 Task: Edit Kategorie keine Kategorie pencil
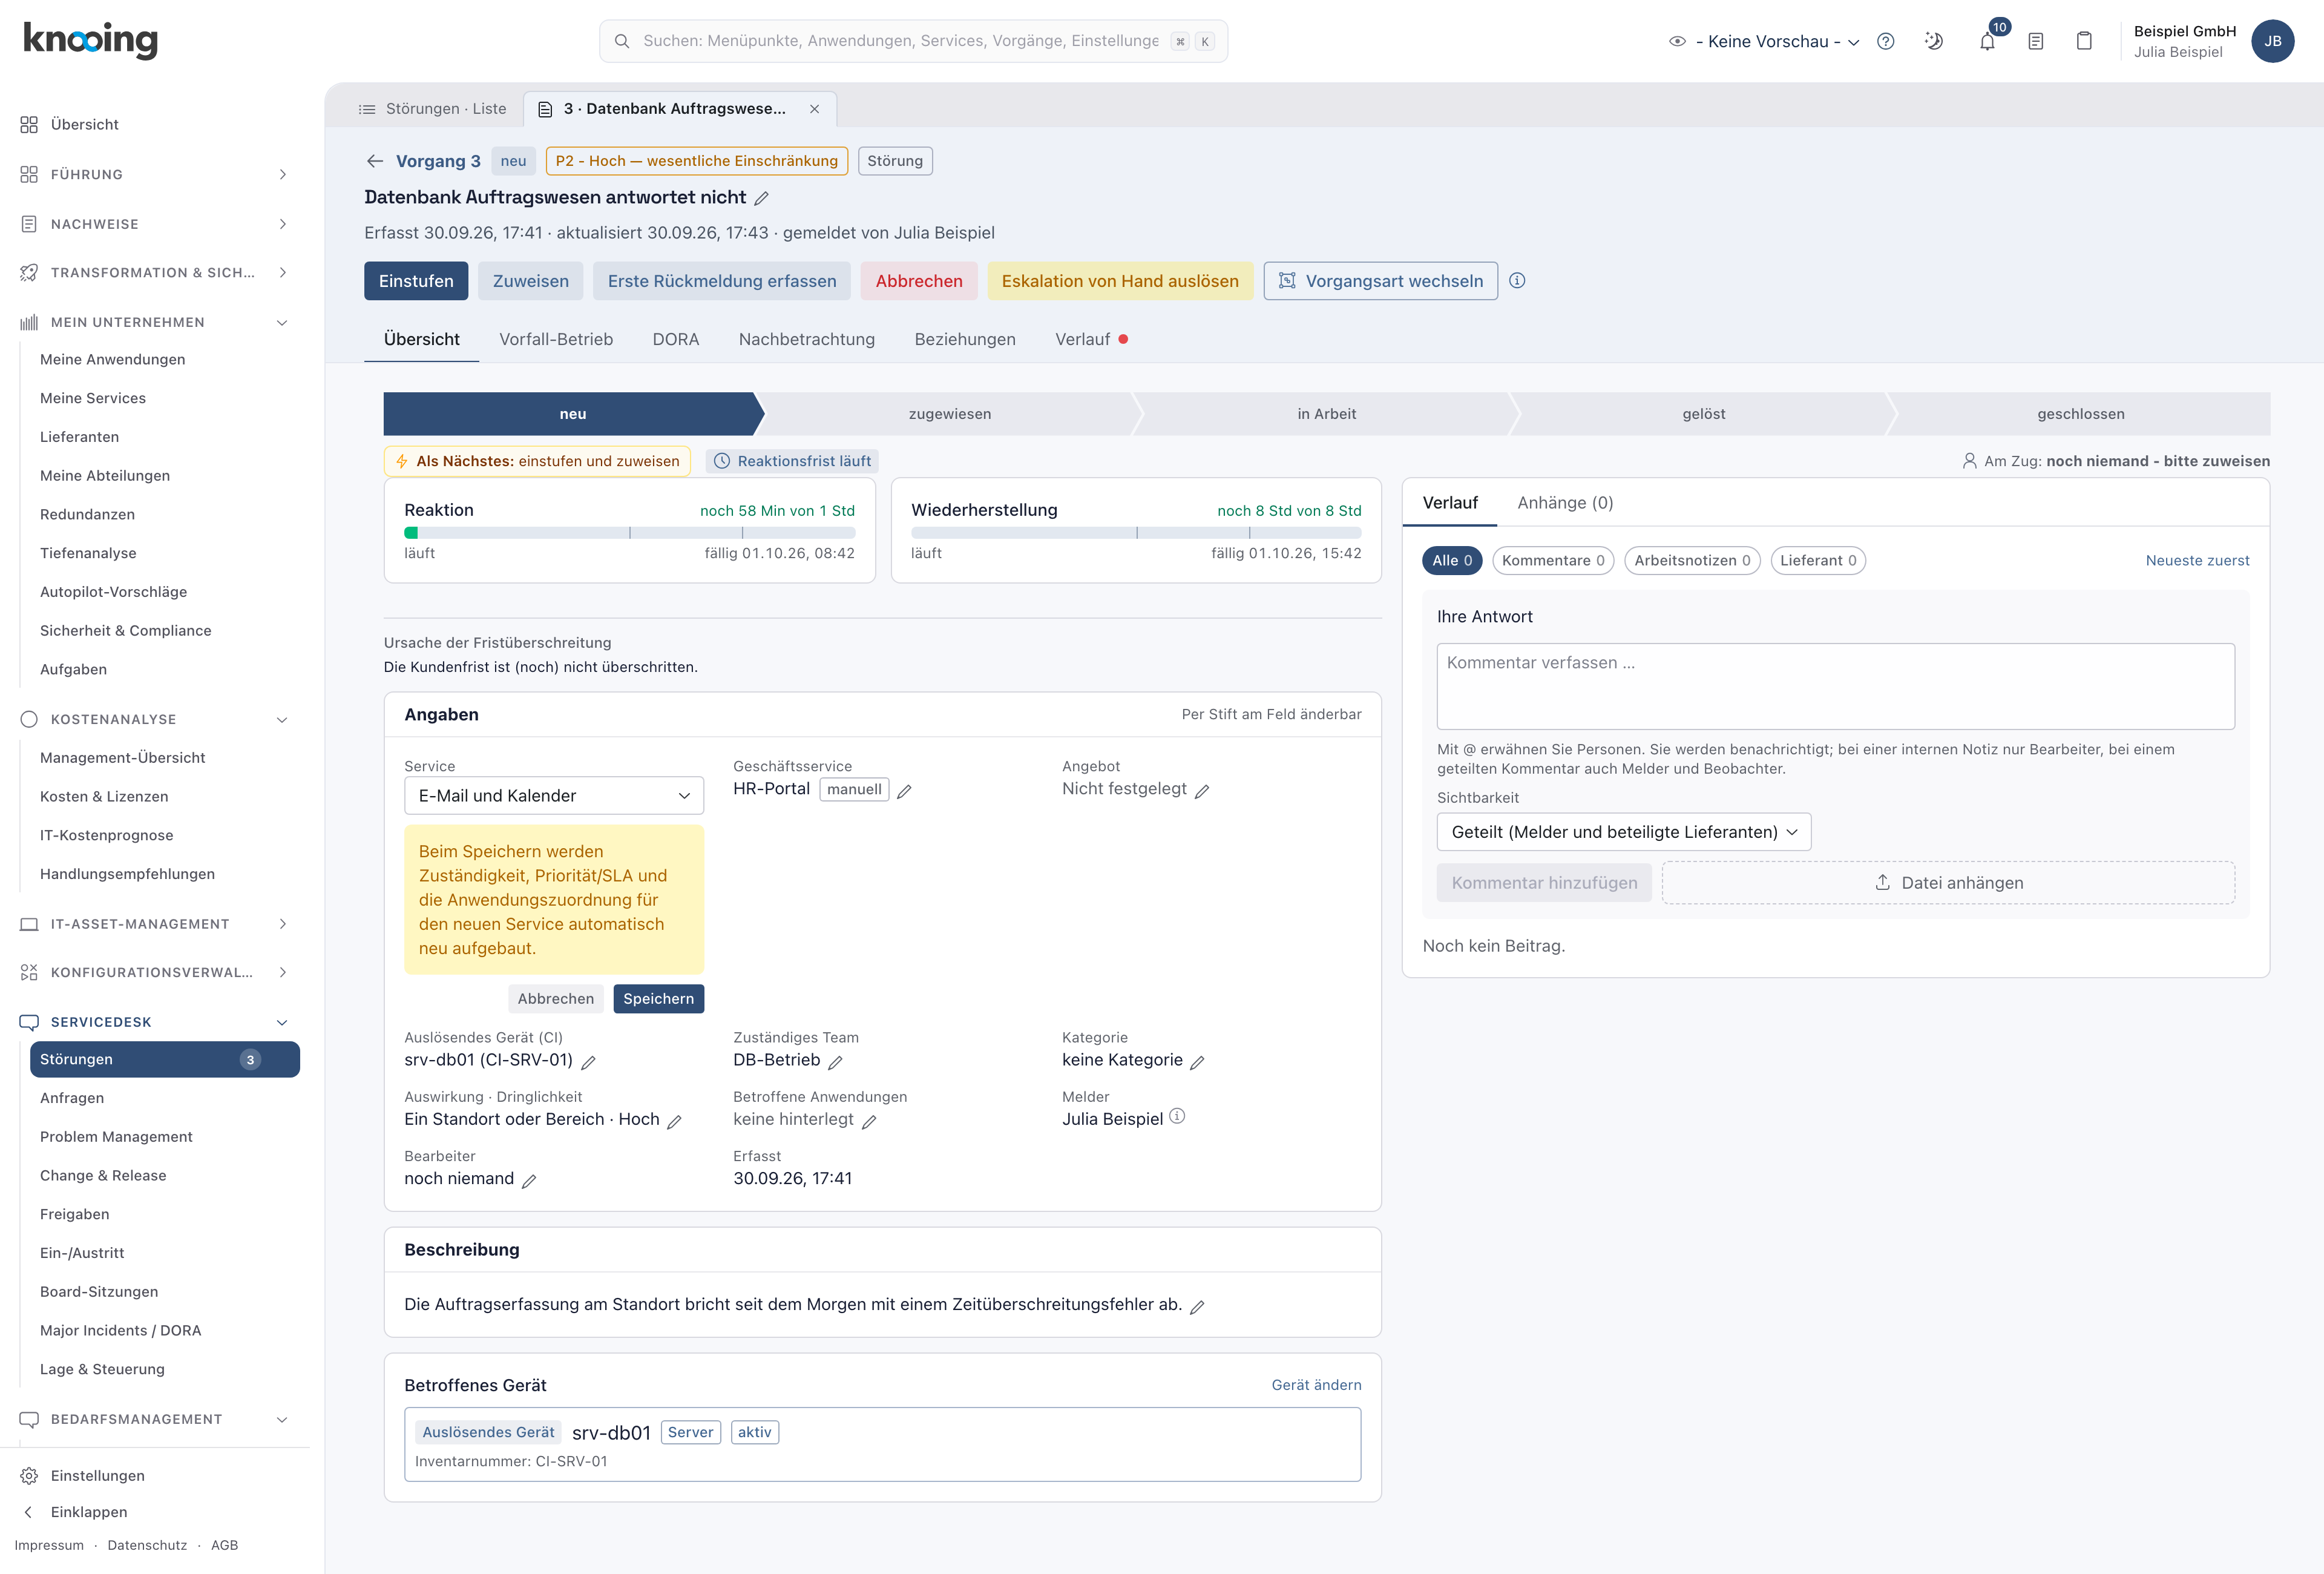(x=1198, y=1062)
